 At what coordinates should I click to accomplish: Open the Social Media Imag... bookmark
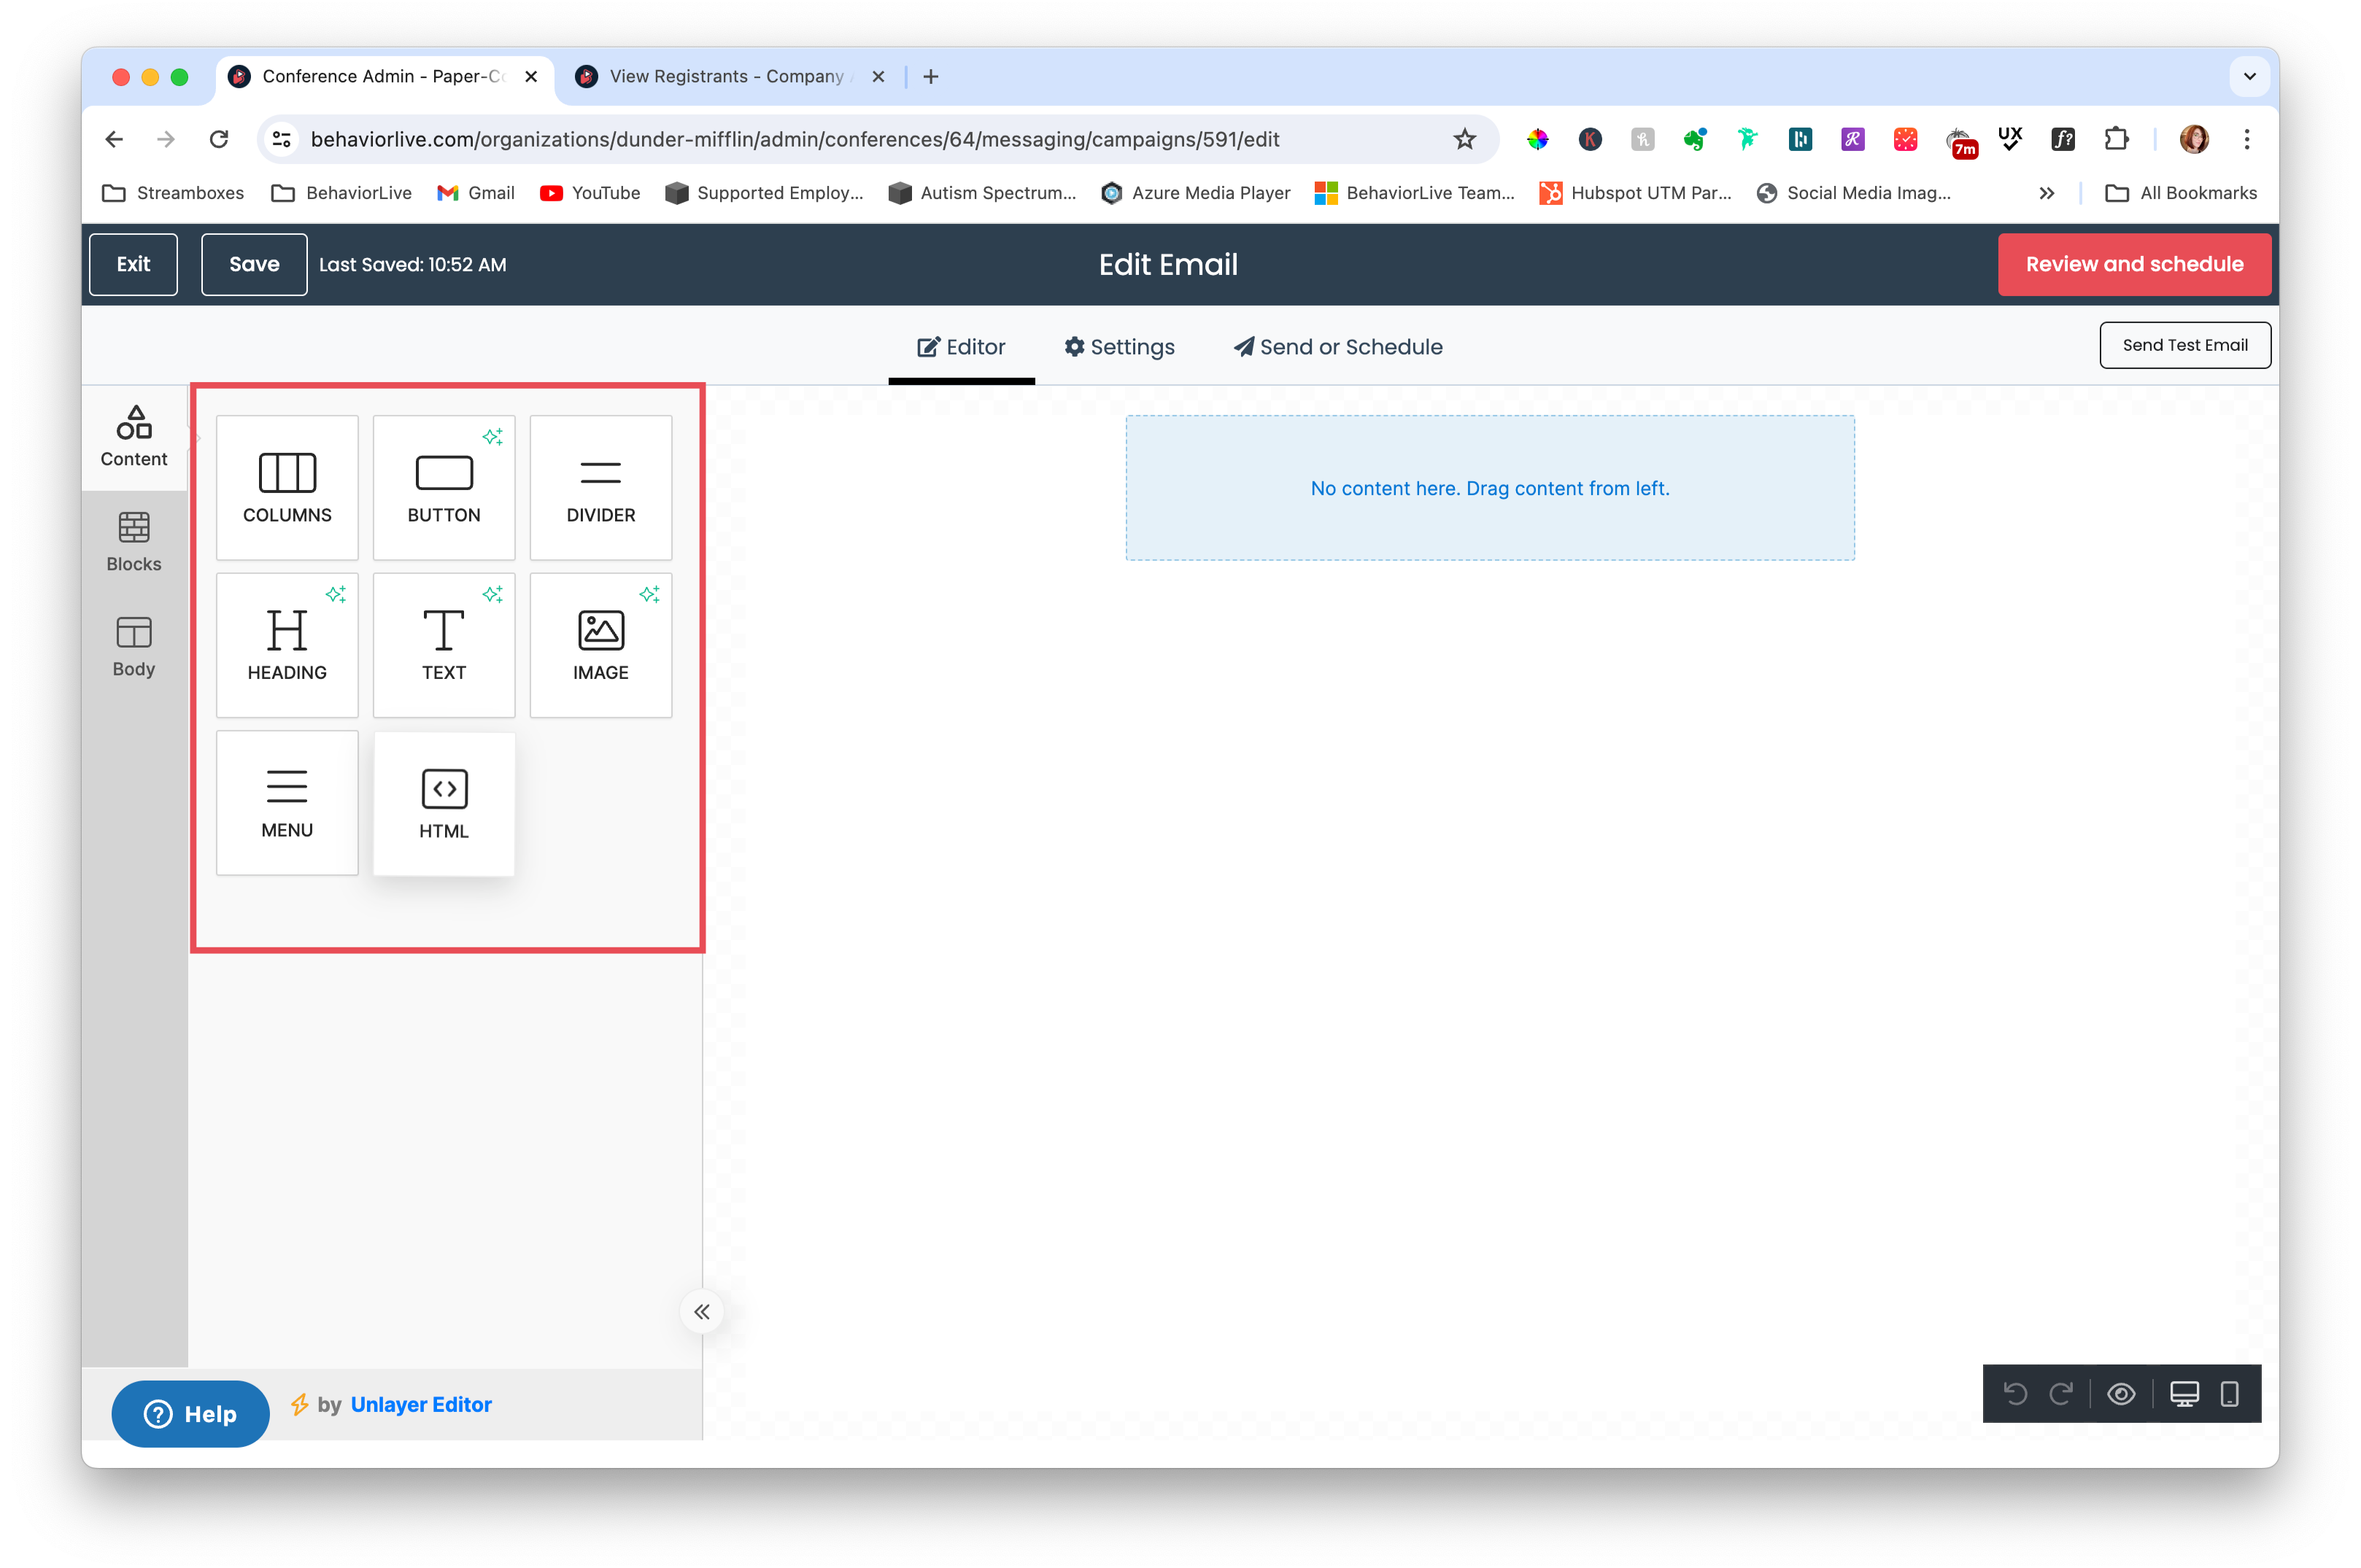(1854, 193)
